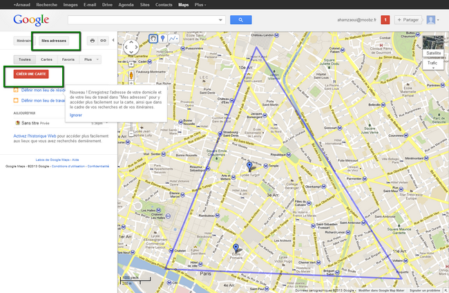Open Labos de Google Maps link
449x293 pixels.
tap(52, 160)
